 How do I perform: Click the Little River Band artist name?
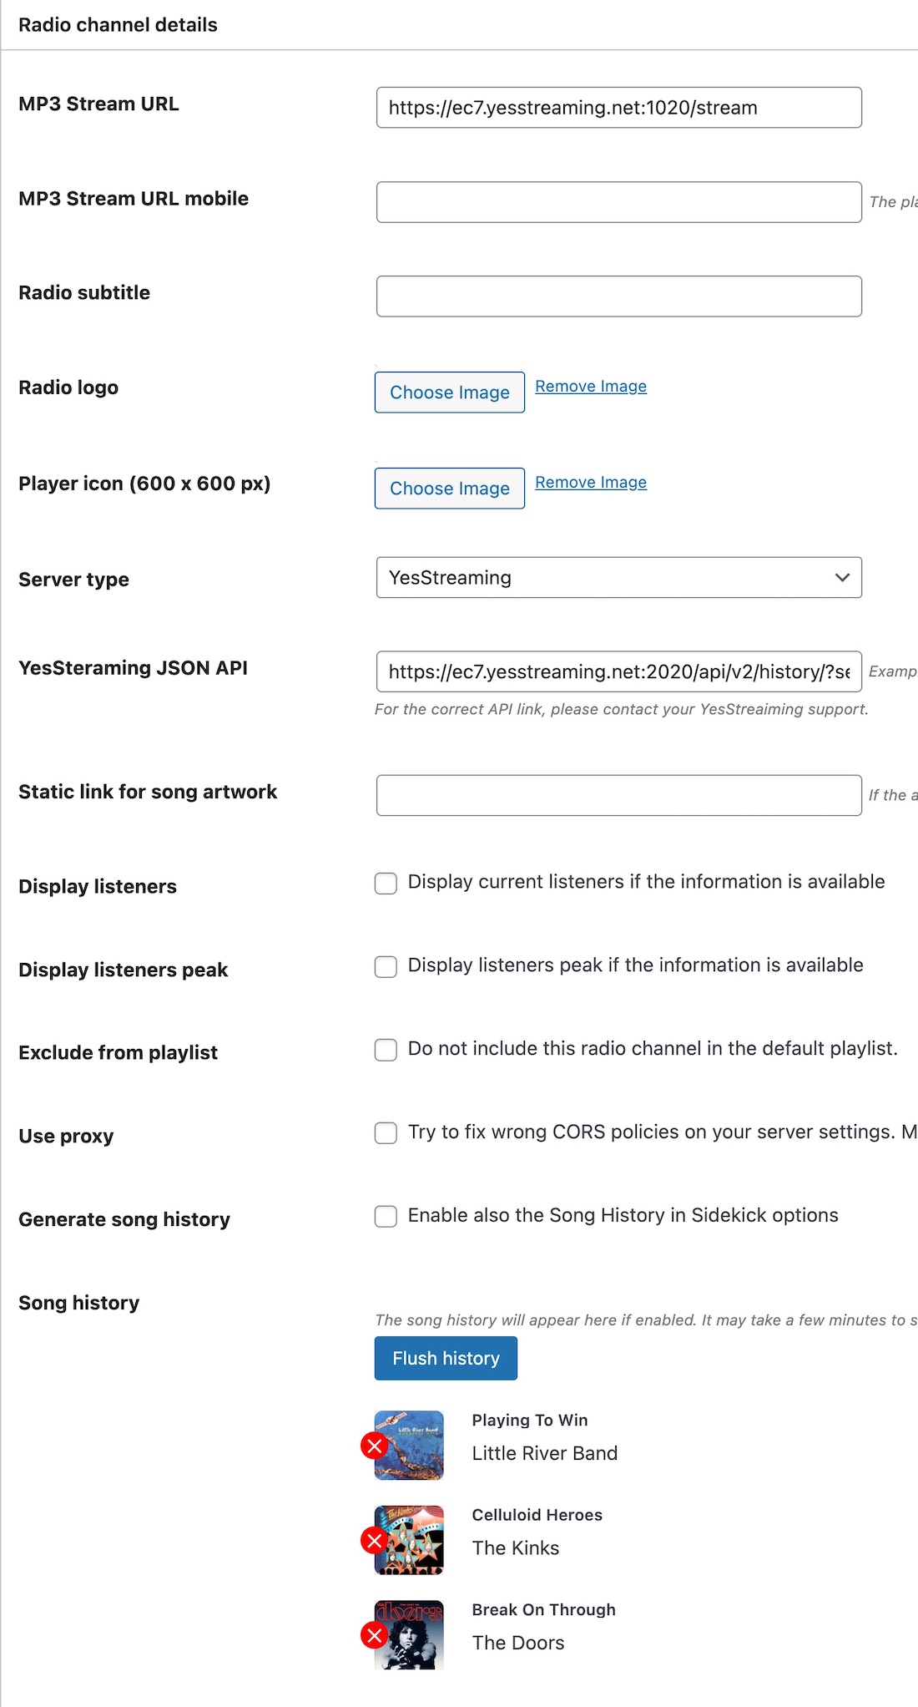click(x=545, y=1454)
